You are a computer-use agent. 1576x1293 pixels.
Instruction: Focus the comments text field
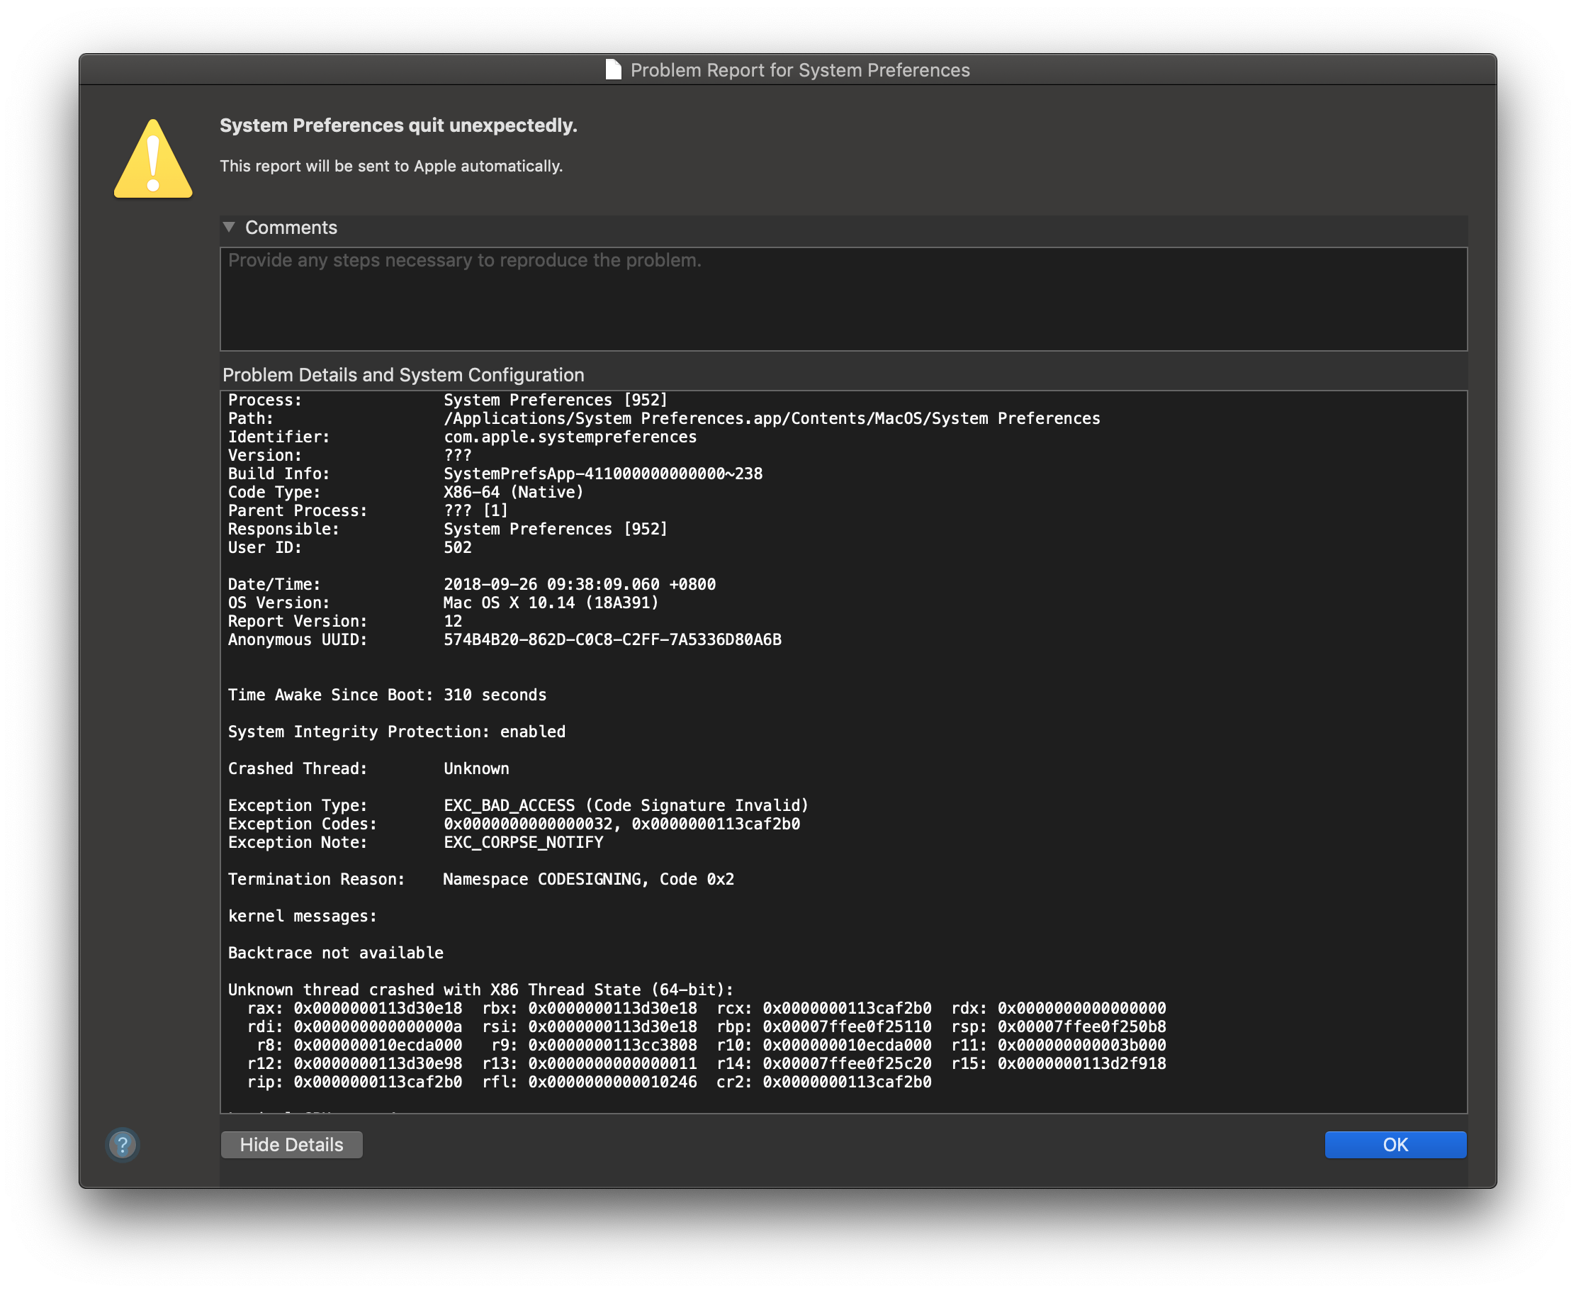[843, 298]
